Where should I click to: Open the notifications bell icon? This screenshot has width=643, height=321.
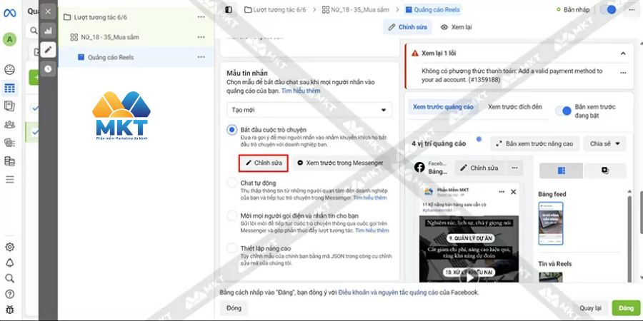pyautogui.click(x=9, y=263)
